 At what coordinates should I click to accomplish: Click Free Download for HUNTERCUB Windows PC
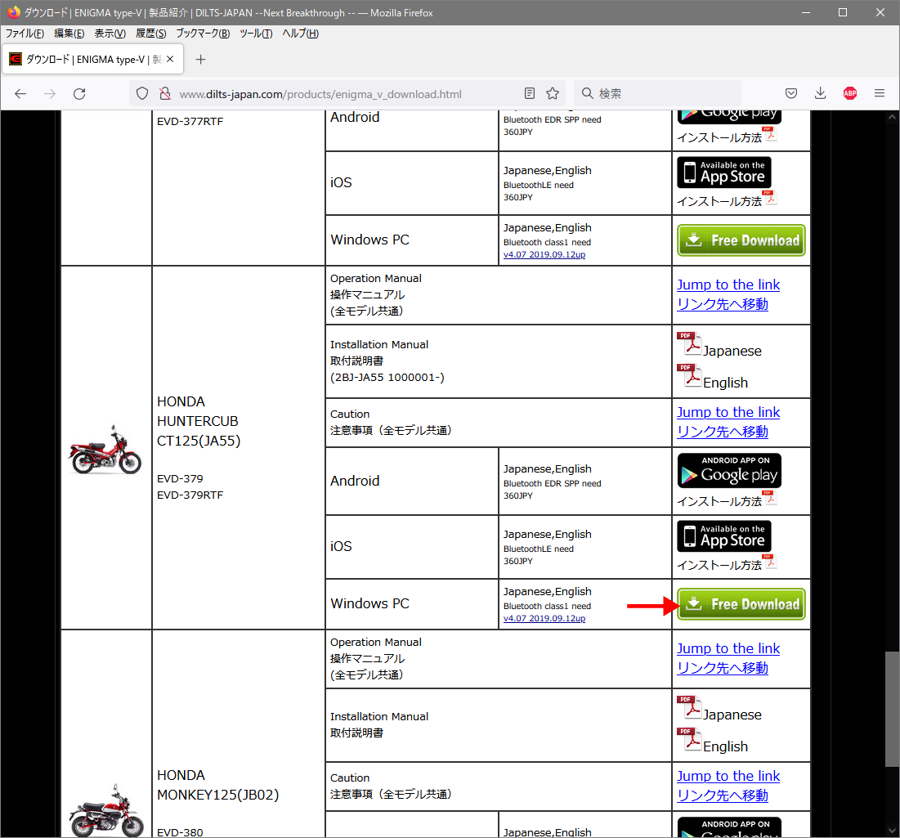[741, 604]
